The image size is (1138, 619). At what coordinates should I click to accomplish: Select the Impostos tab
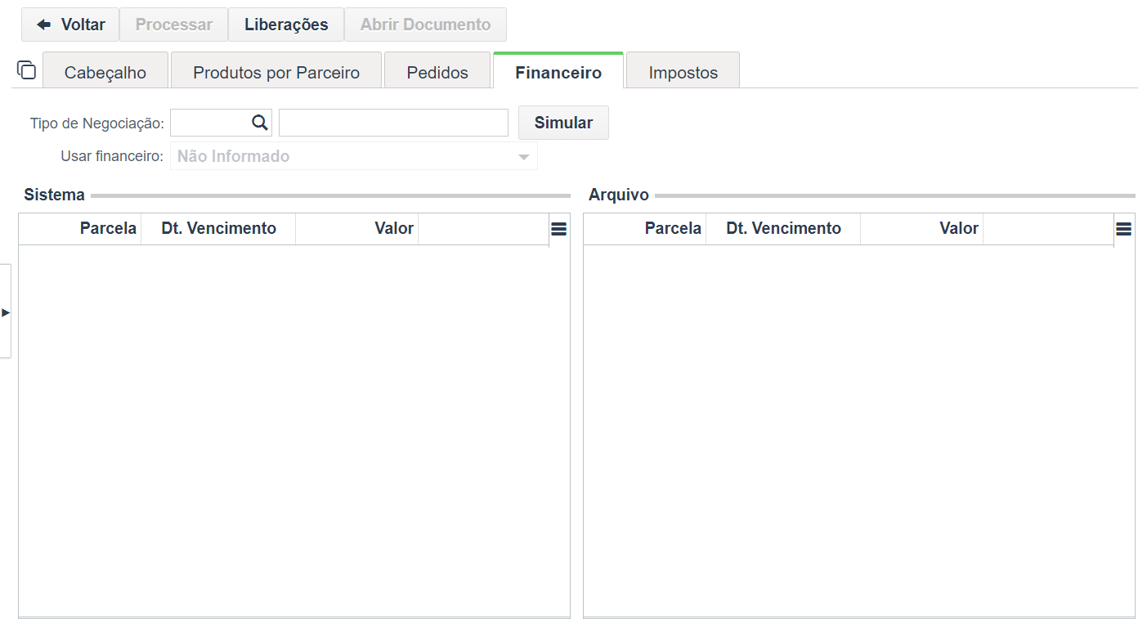(683, 72)
